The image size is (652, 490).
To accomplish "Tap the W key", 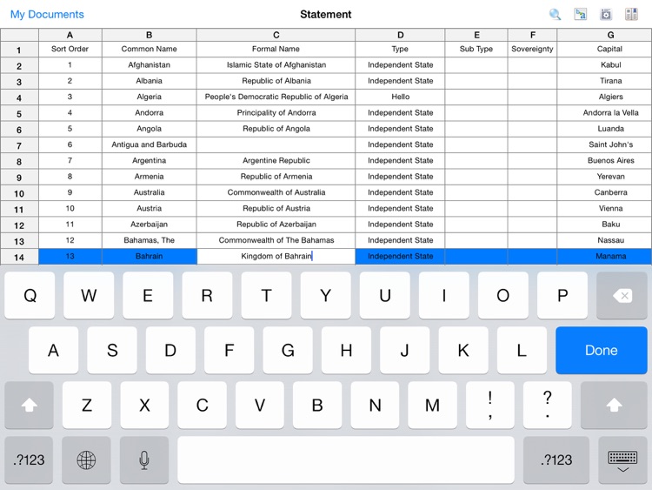I will (x=89, y=296).
